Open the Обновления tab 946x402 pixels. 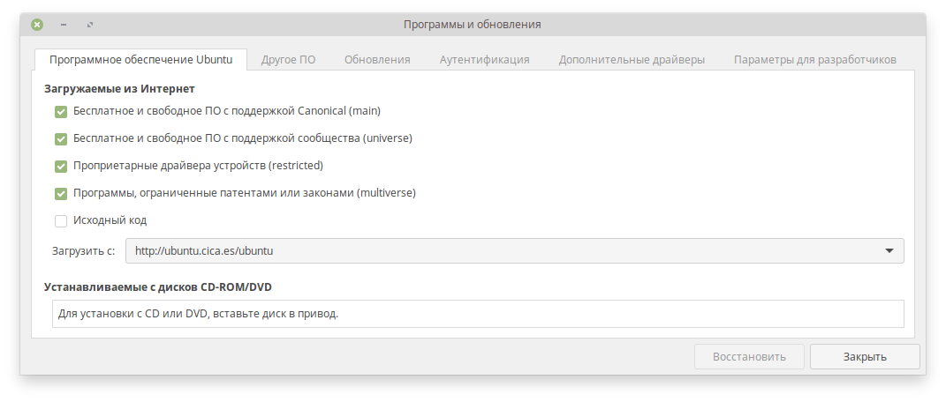(x=378, y=60)
